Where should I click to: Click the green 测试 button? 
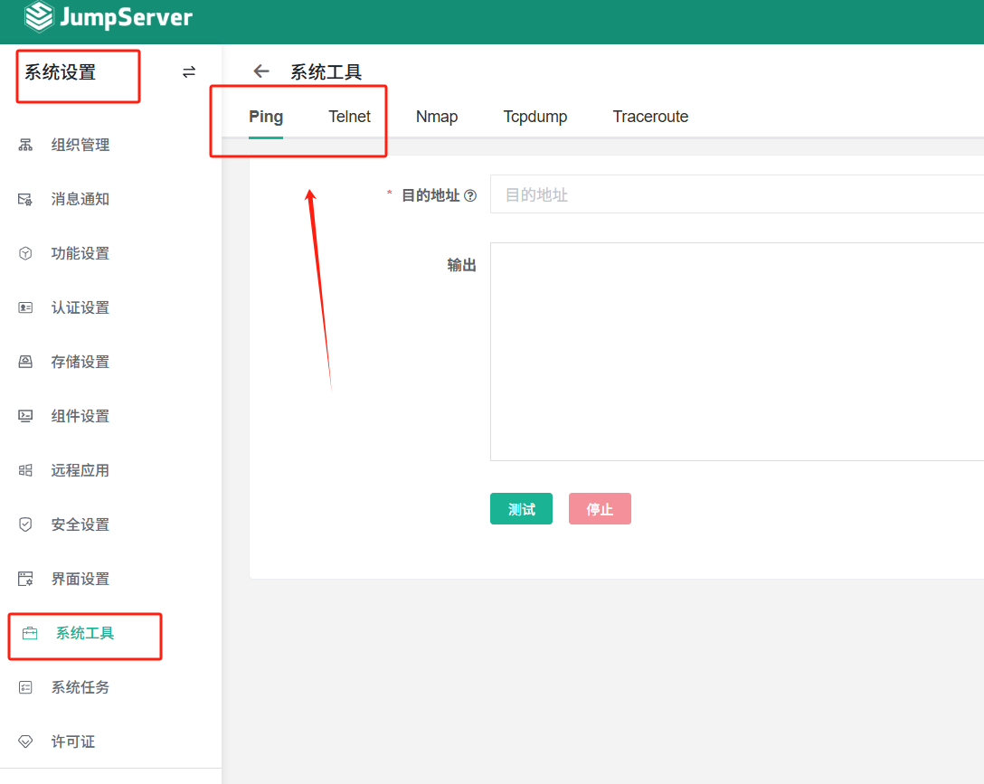[x=522, y=509]
